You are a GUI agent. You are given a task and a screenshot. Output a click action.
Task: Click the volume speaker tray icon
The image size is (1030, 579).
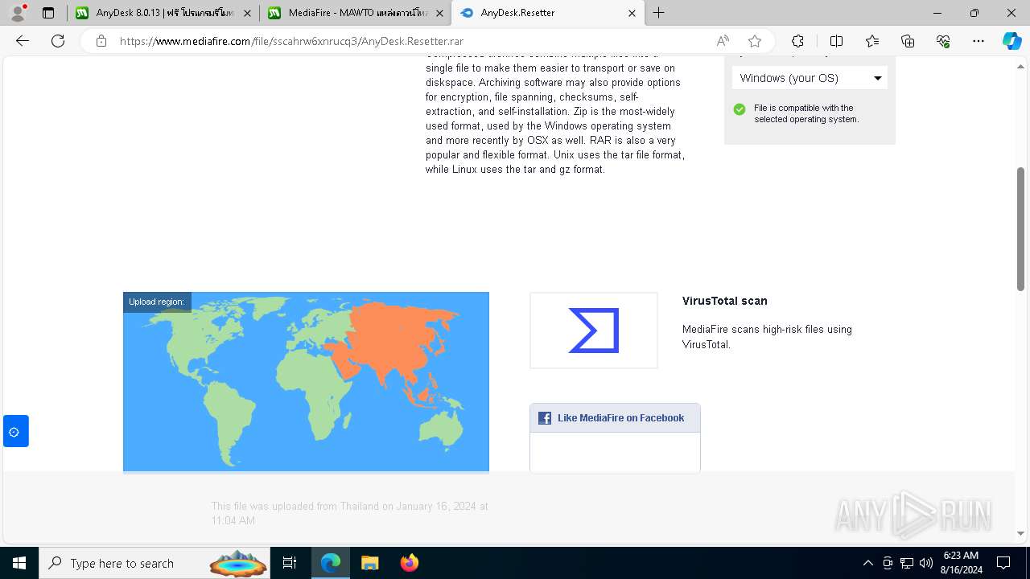tap(926, 563)
